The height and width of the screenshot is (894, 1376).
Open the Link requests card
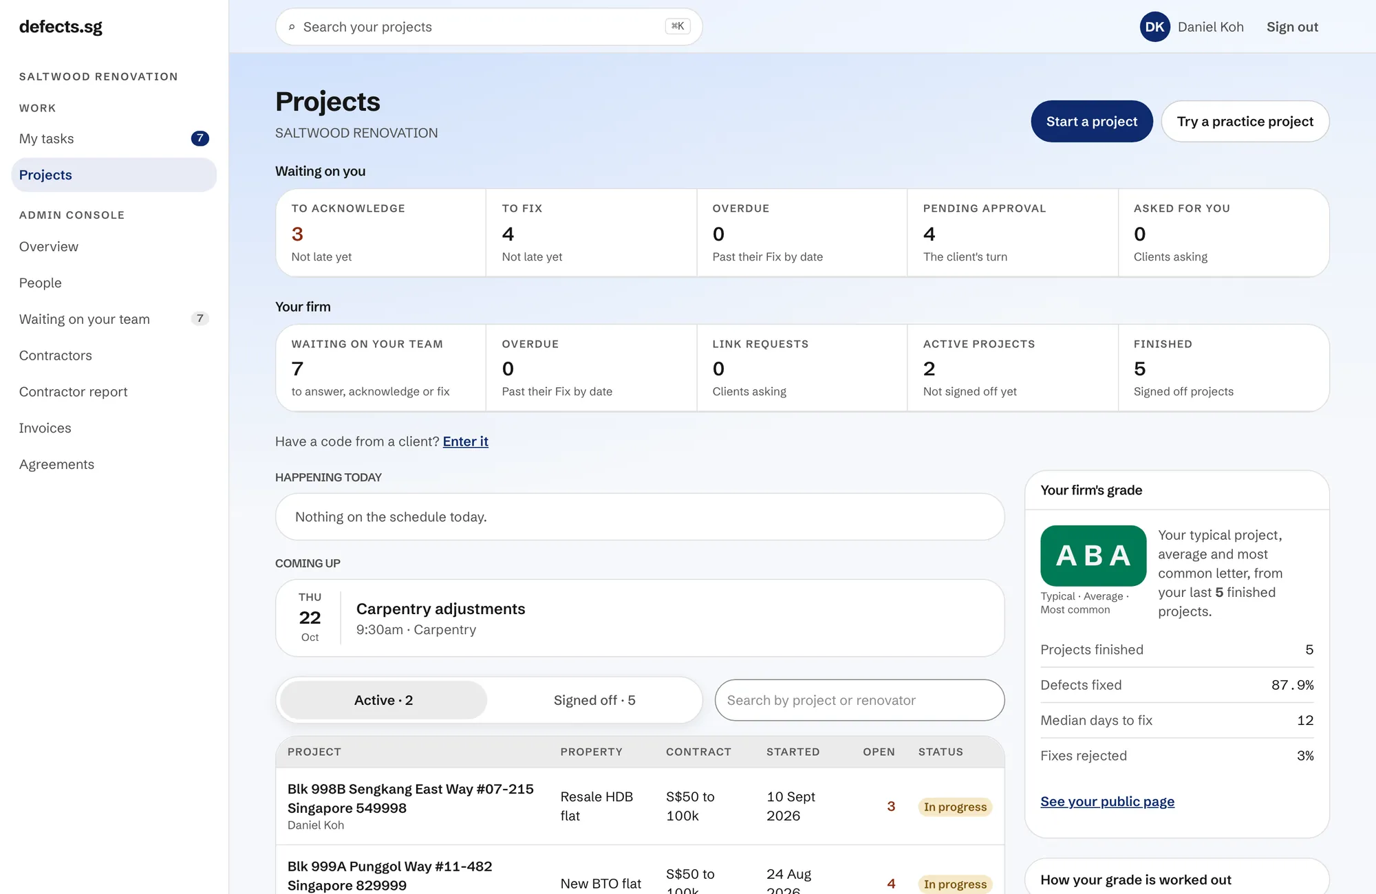tap(802, 368)
